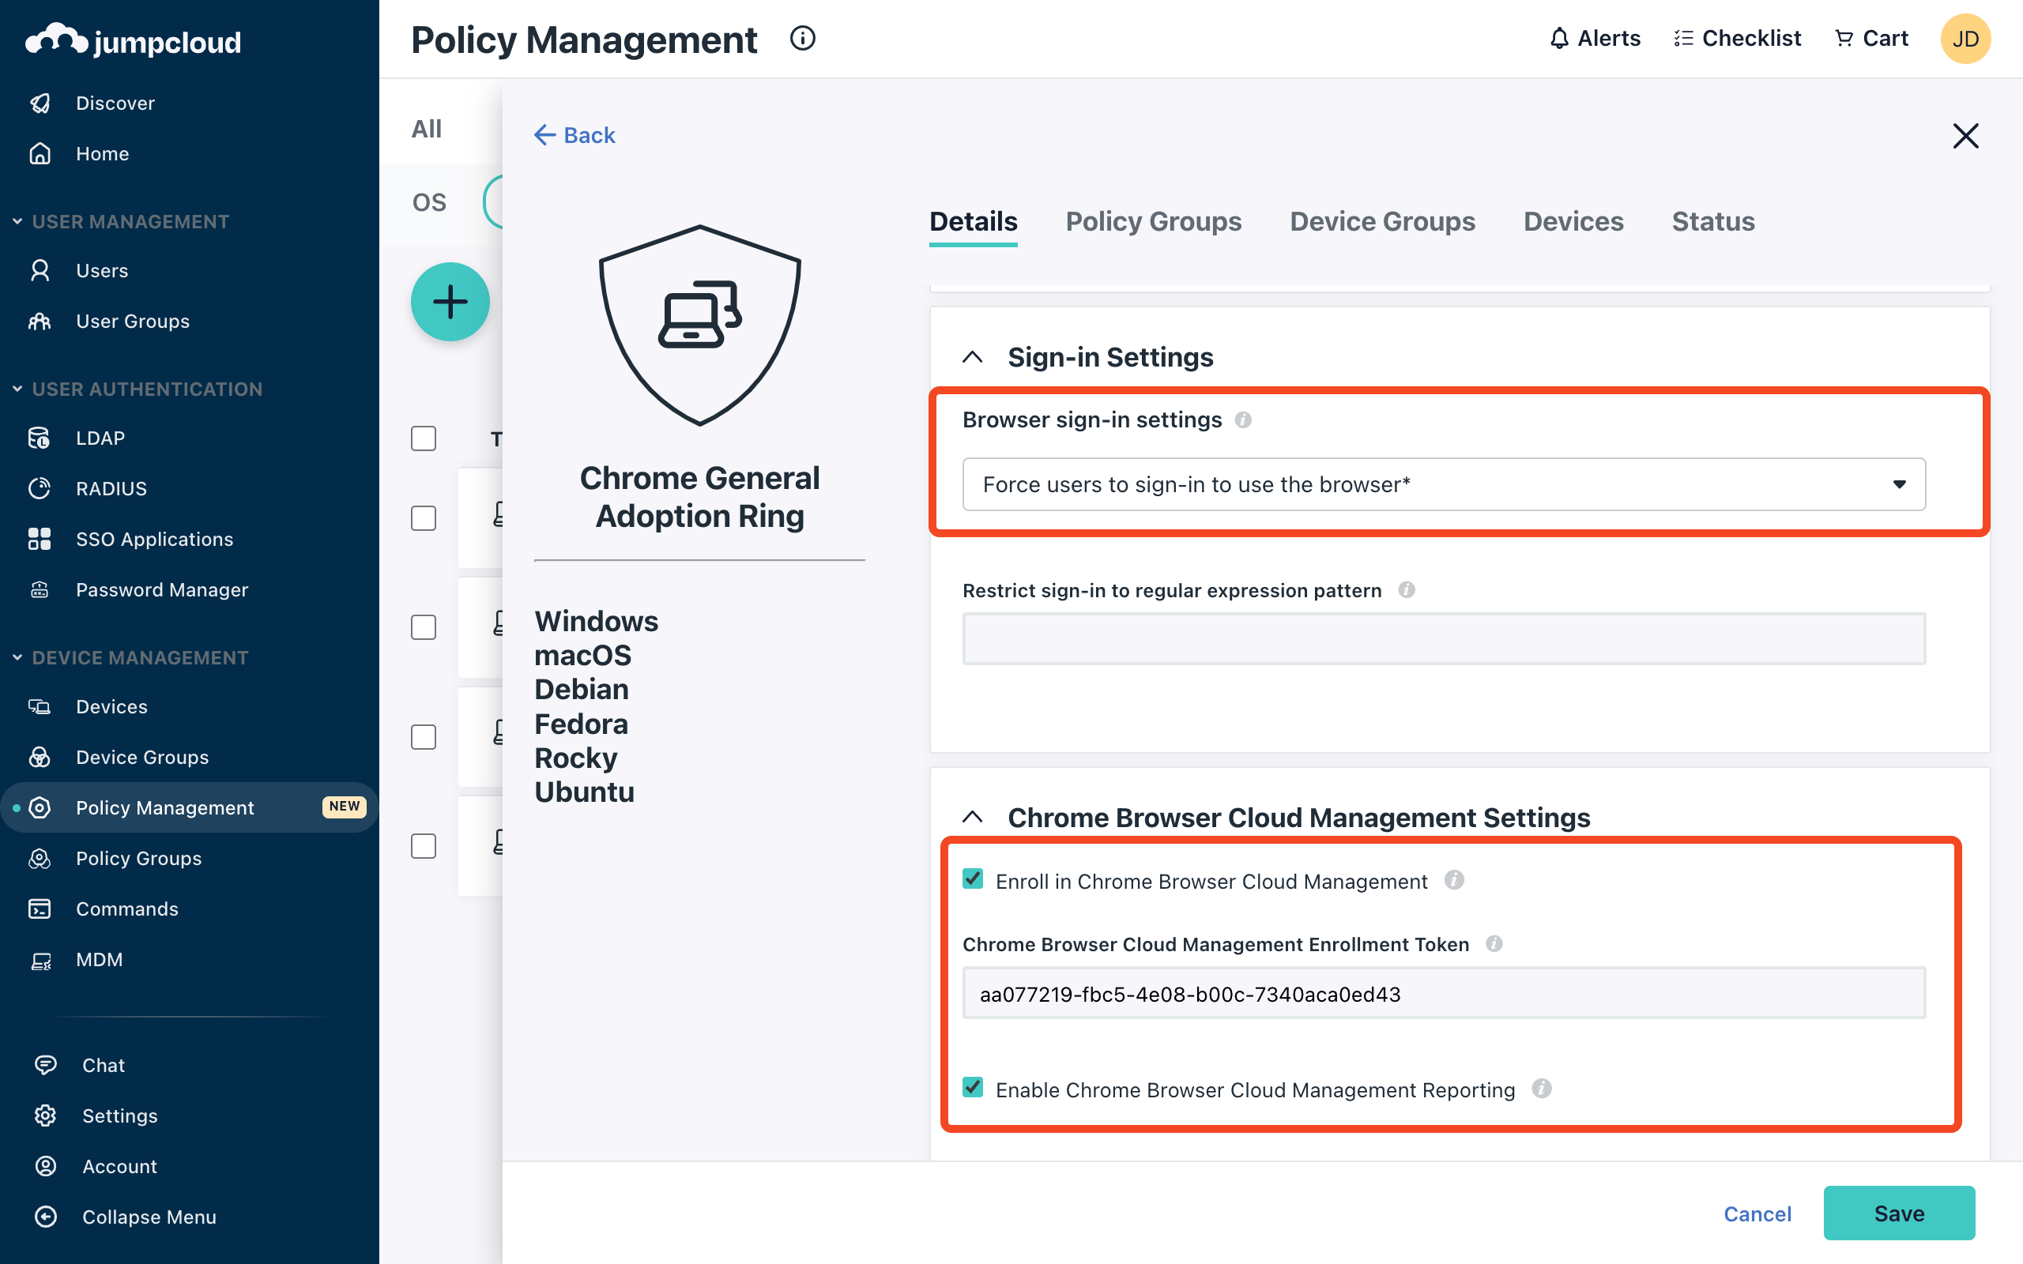Viewport: 2023px width, 1264px height.
Task: Close the policy panel with X
Action: (x=1965, y=135)
